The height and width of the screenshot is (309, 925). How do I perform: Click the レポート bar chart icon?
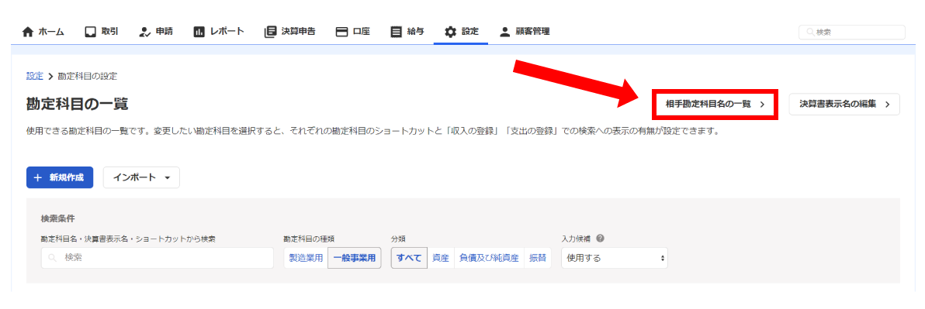tap(199, 32)
